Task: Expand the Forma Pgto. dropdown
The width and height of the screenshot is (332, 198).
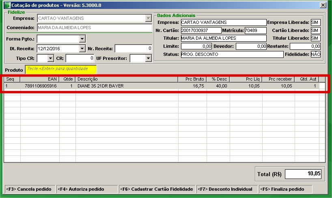Action: pyautogui.click(x=82, y=39)
